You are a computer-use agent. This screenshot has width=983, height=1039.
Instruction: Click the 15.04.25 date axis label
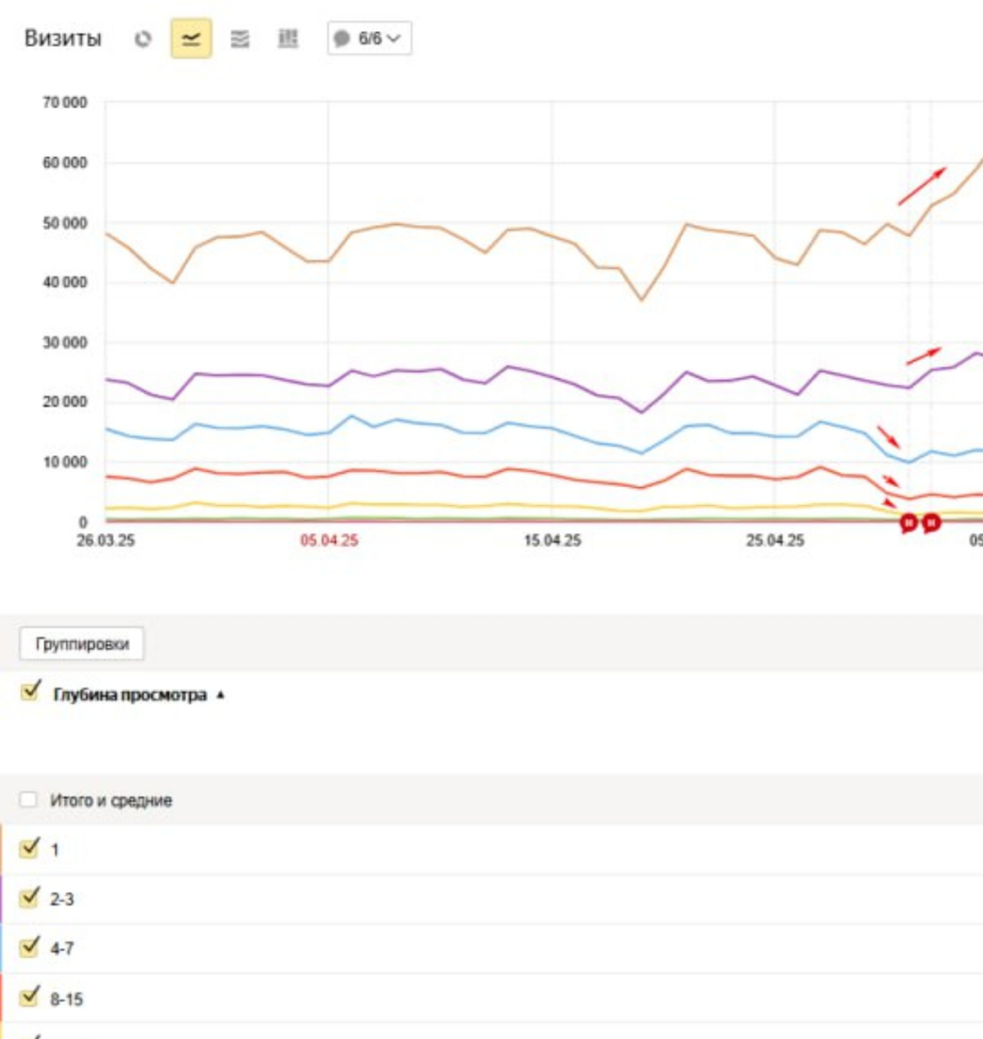(x=552, y=540)
